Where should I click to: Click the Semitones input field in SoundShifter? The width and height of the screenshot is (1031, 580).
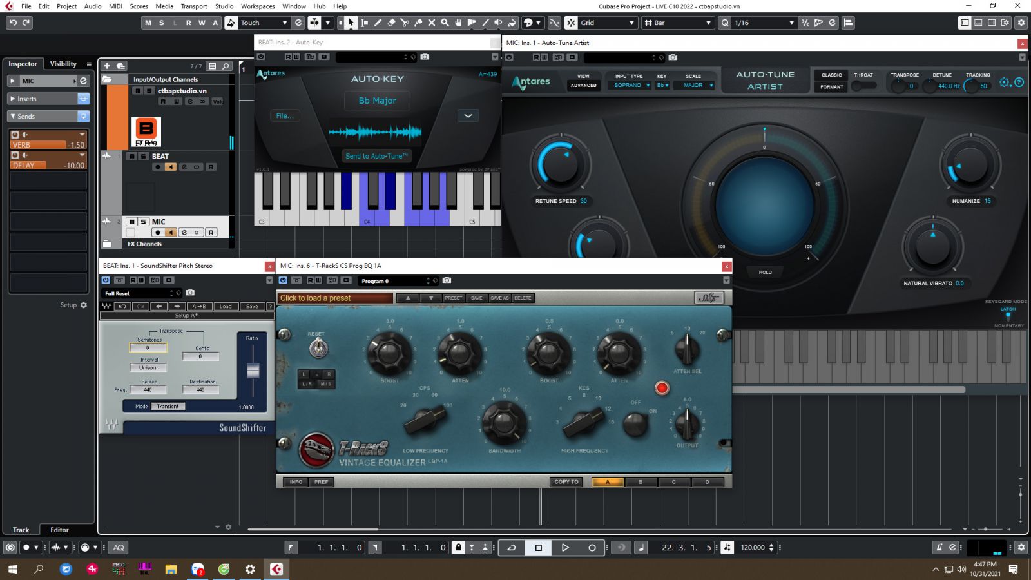click(x=148, y=348)
